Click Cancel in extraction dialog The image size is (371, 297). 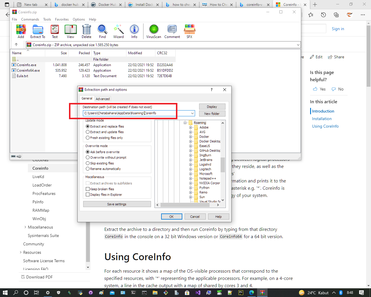[x=195, y=217]
